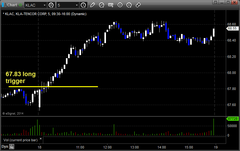
Task: Minimize the chart window
Action: [222, 2]
